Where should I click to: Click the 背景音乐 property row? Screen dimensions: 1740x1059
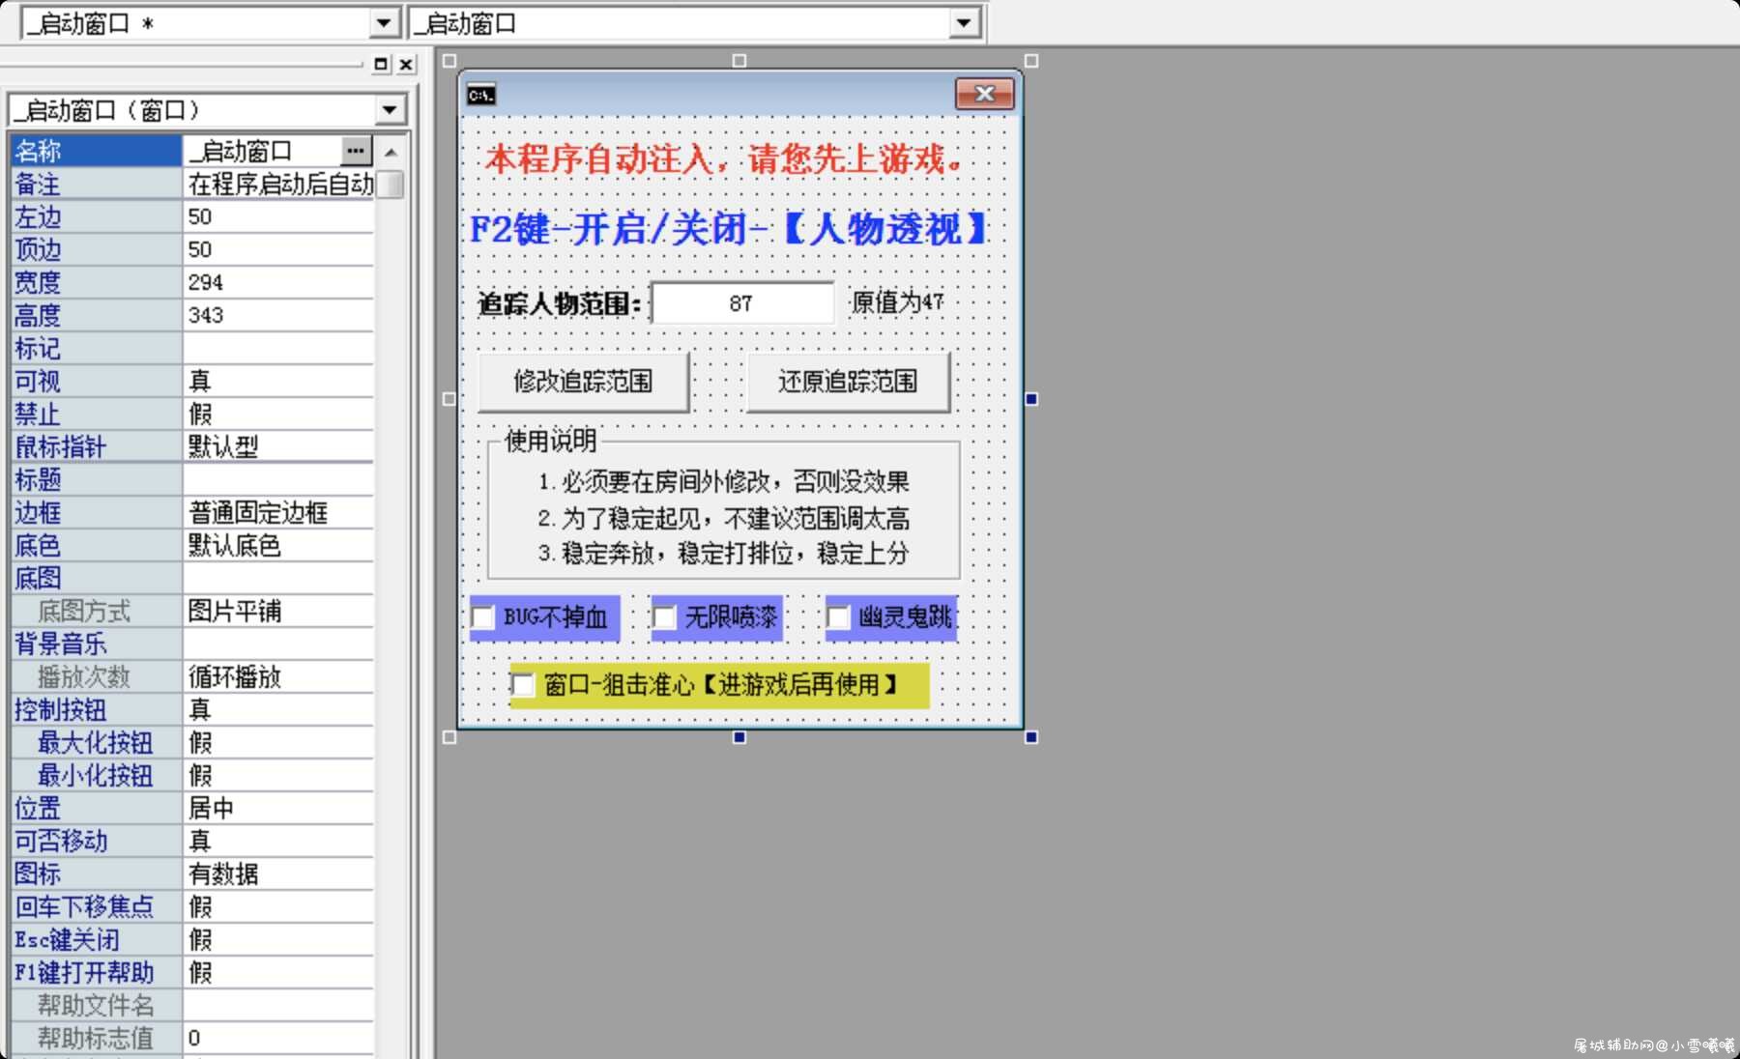(191, 644)
